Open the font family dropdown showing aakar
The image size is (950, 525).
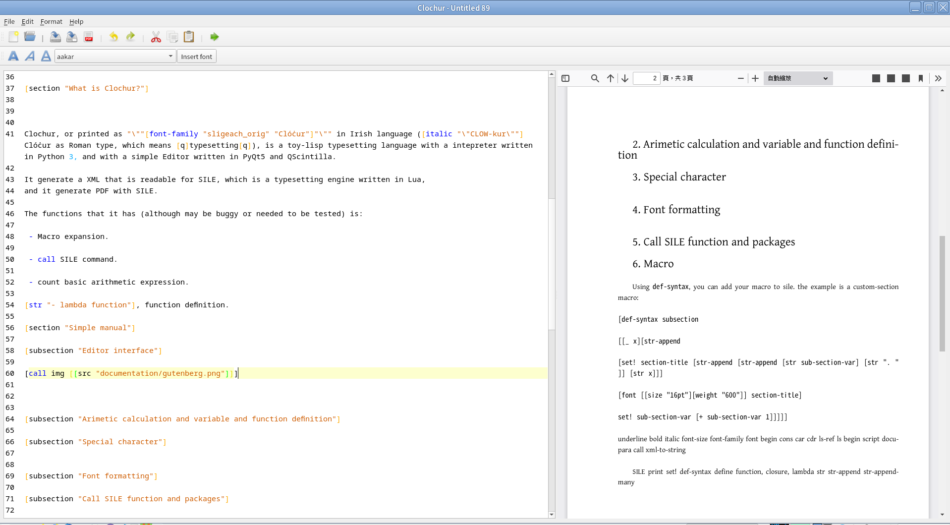(115, 56)
